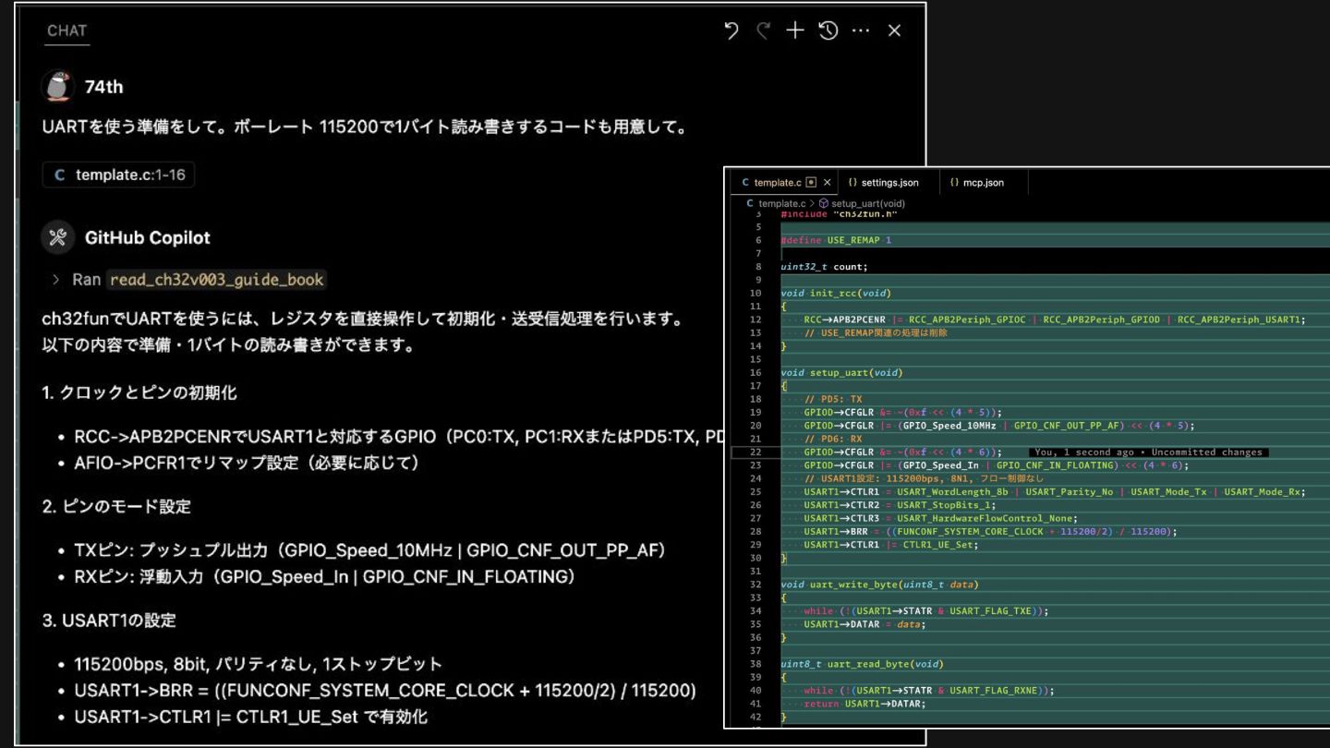The width and height of the screenshot is (1330, 748).
Task: Click the '// PD5: TX' comment line
Action: (x=834, y=399)
